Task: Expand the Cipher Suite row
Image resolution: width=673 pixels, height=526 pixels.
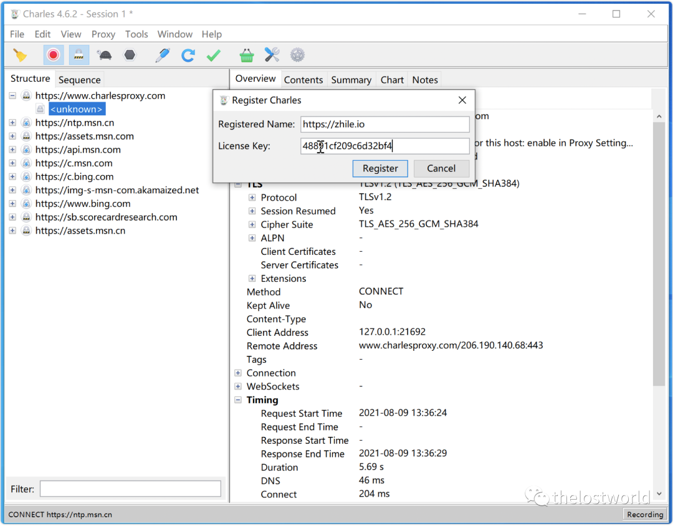Action: pyautogui.click(x=252, y=224)
